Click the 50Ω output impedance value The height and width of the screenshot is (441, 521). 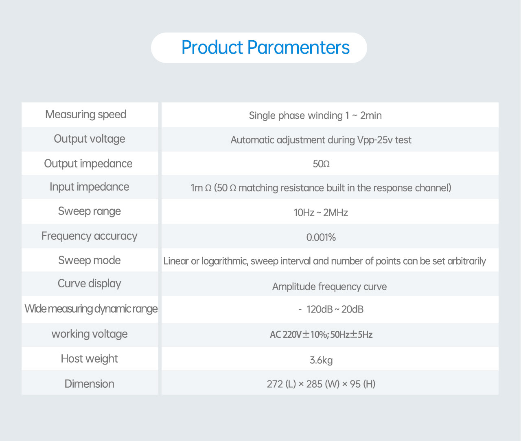coord(321,164)
